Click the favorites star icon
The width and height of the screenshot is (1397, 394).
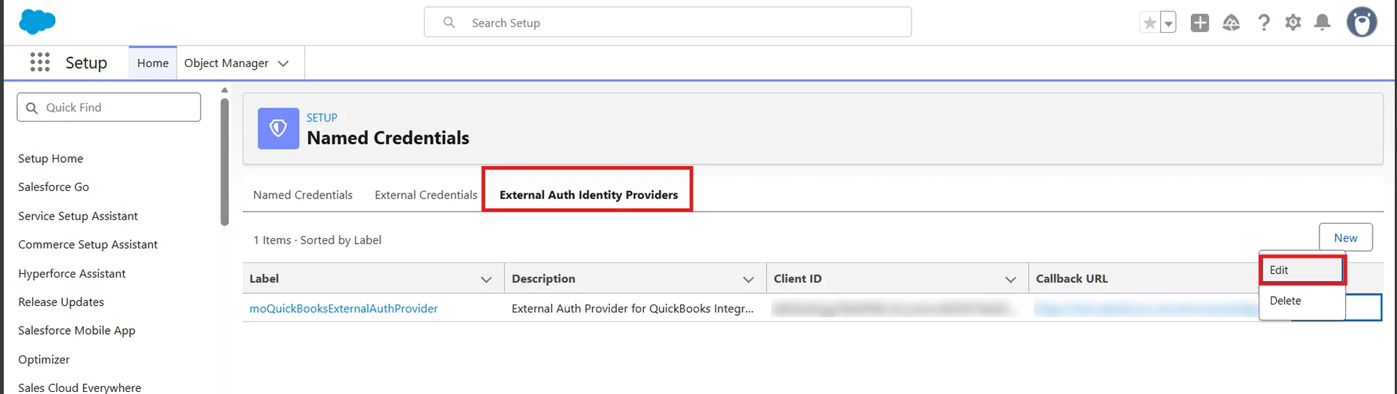[1149, 23]
